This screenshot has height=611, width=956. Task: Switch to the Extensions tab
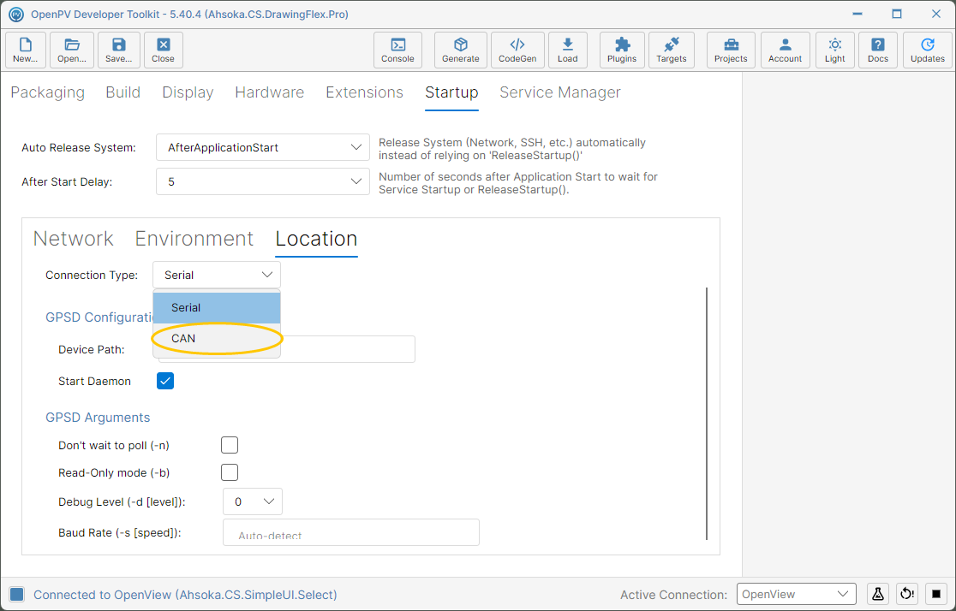pyautogui.click(x=365, y=92)
